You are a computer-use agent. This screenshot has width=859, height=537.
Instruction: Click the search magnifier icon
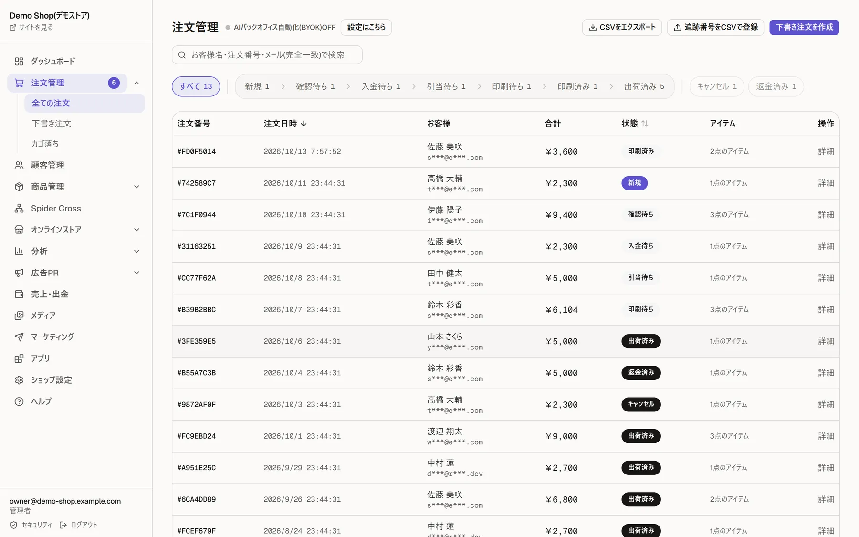pyautogui.click(x=182, y=55)
